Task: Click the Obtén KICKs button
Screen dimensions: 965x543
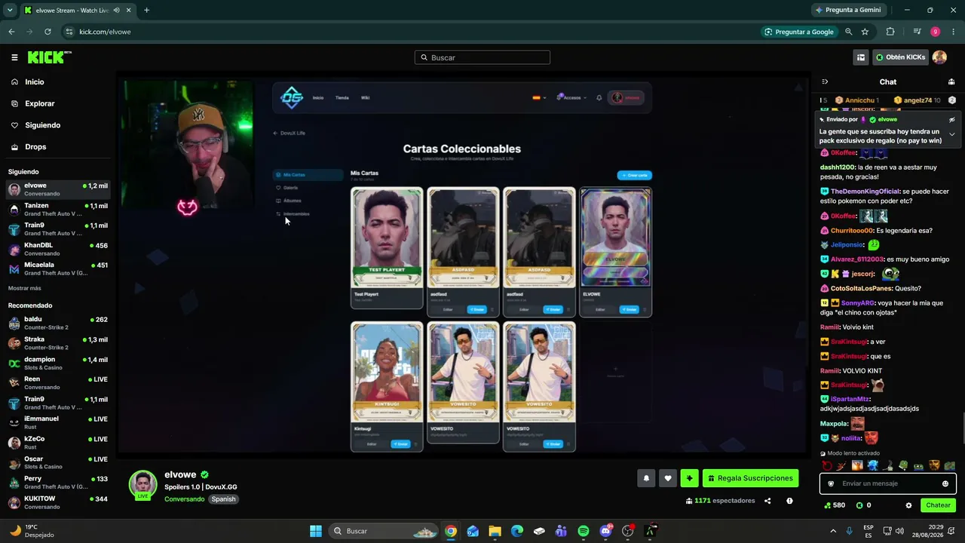Action: (900, 57)
